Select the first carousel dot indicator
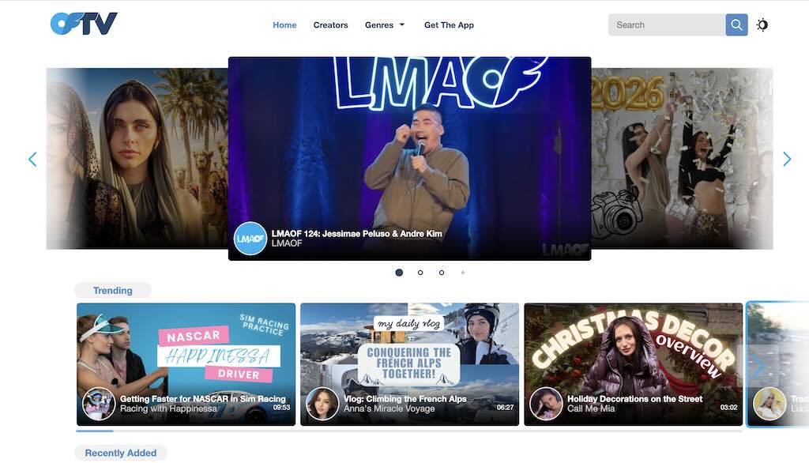The height and width of the screenshot is (463, 809). point(399,273)
